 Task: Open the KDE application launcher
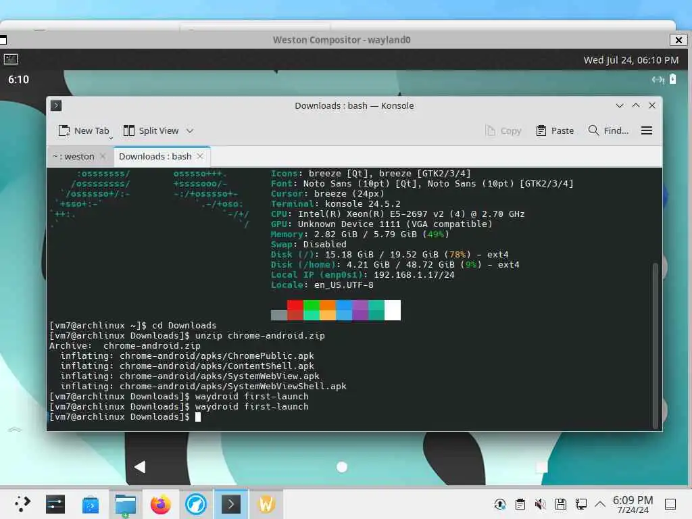click(22, 504)
